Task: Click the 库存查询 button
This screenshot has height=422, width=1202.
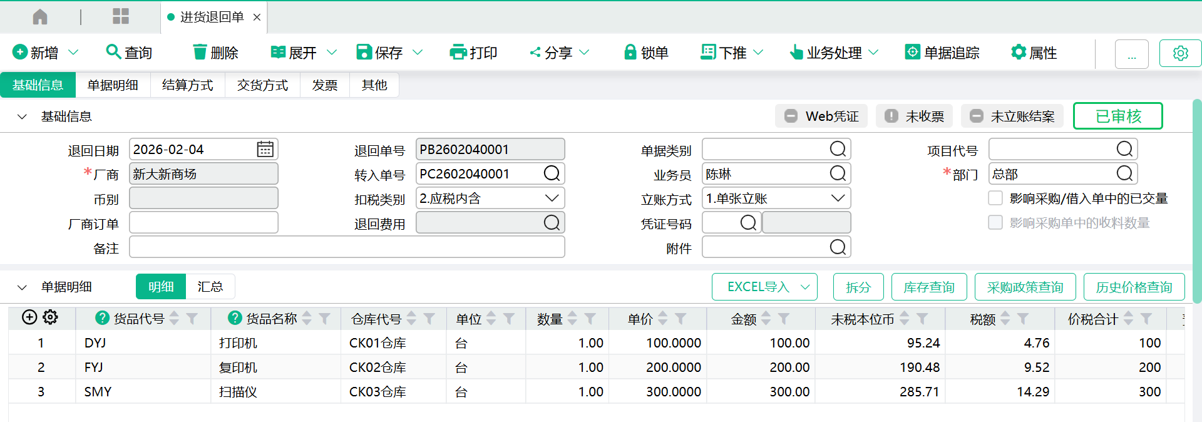Action: [x=928, y=287]
